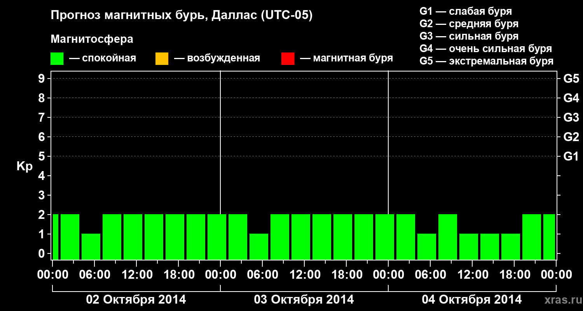The height and width of the screenshot is (311, 583).
Task: Click the 06:00 time label of 04 Октября
Action: [x=430, y=275]
